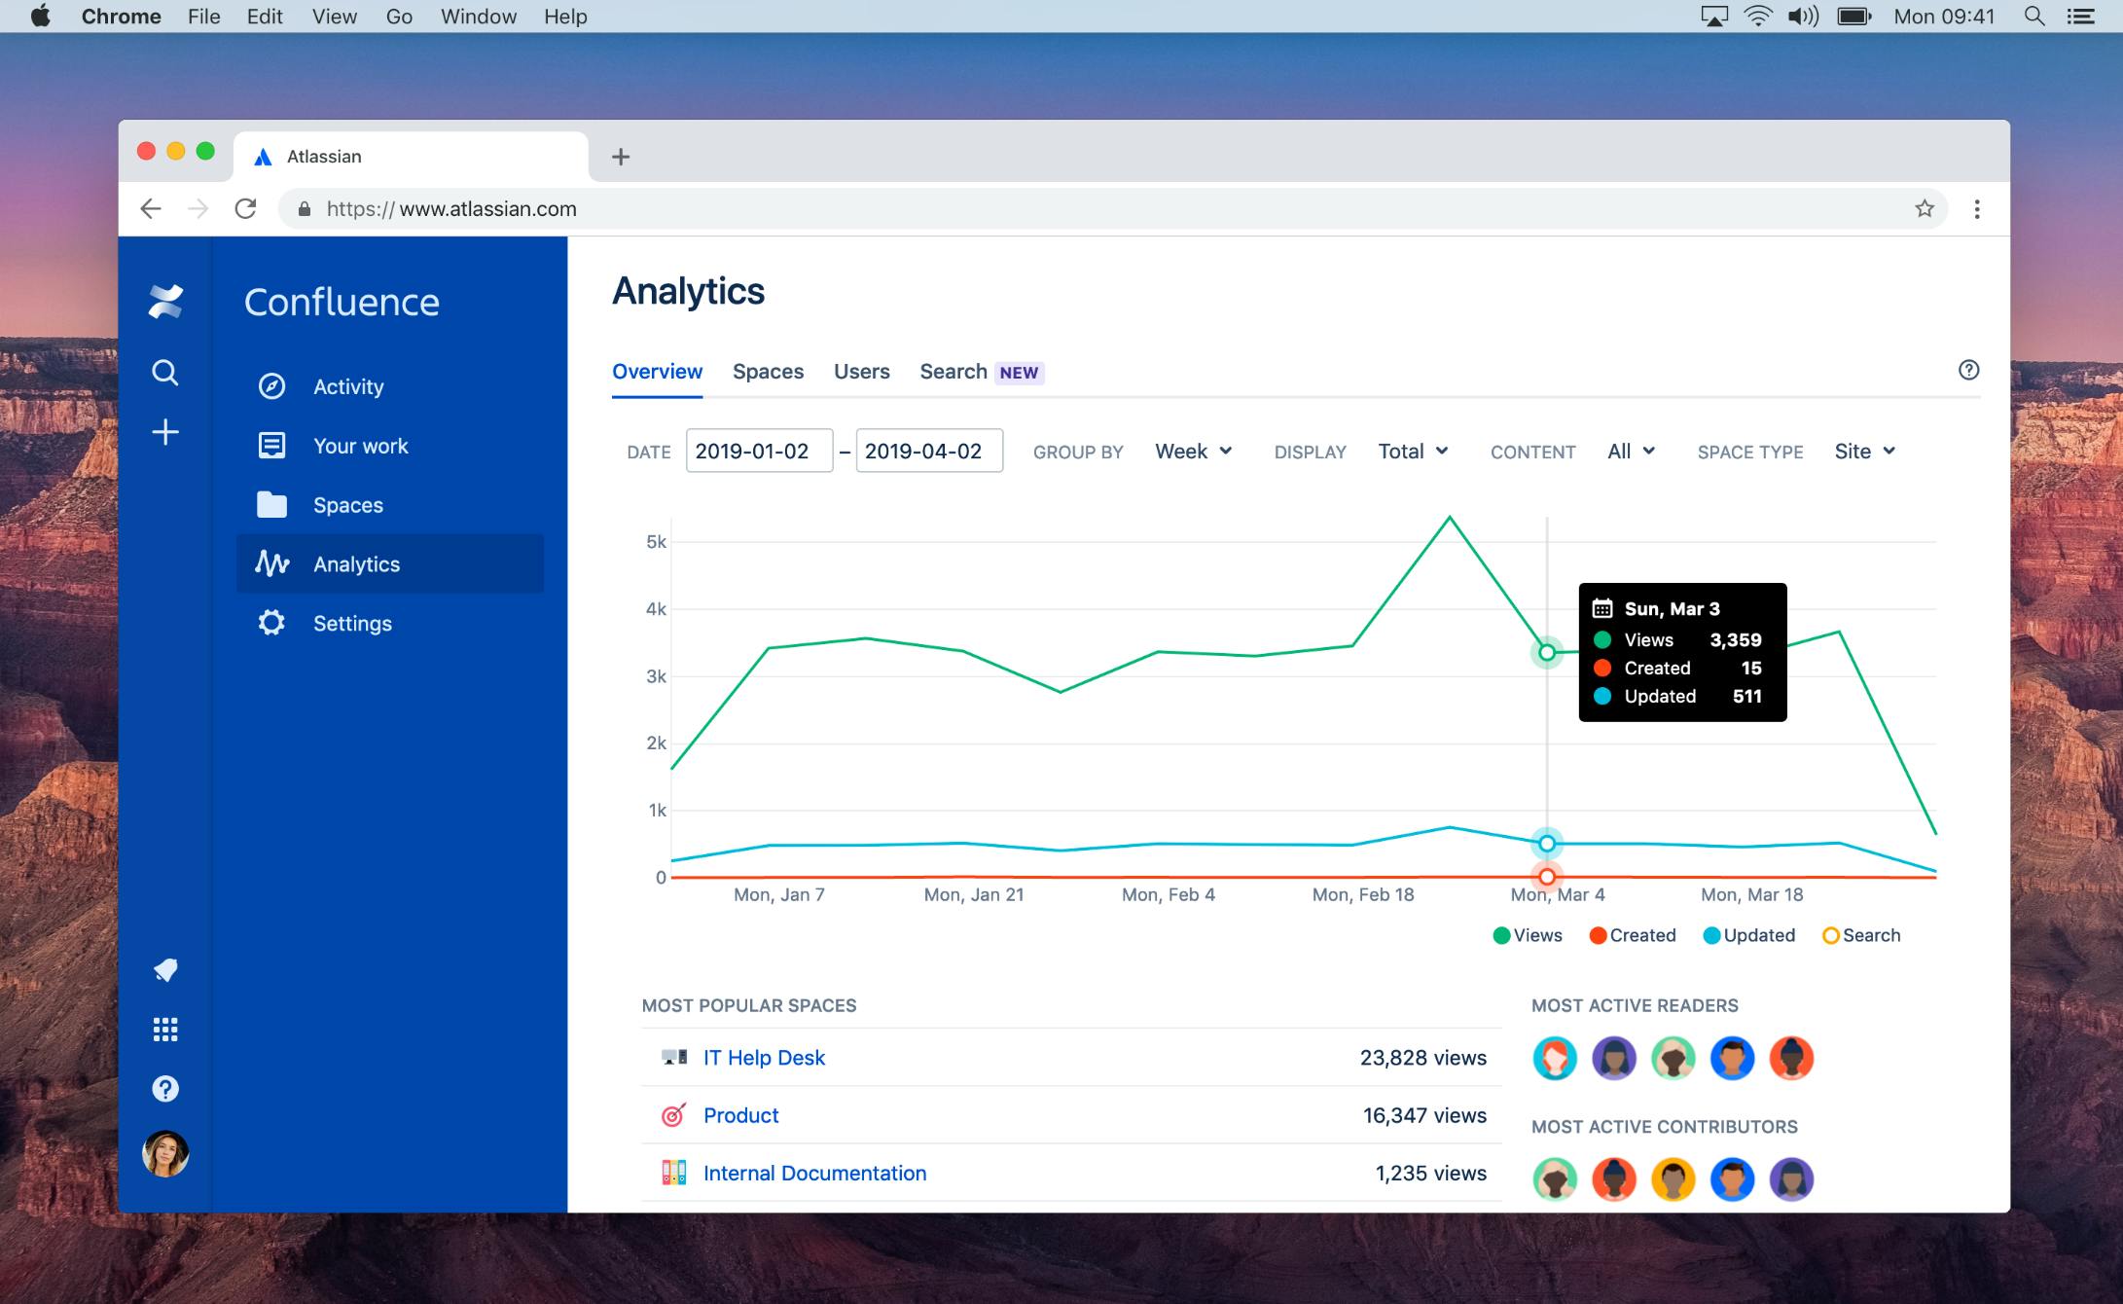The image size is (2123, 1304).
Task: Open the app switcher grid icon
Action: pos(165,1030)
